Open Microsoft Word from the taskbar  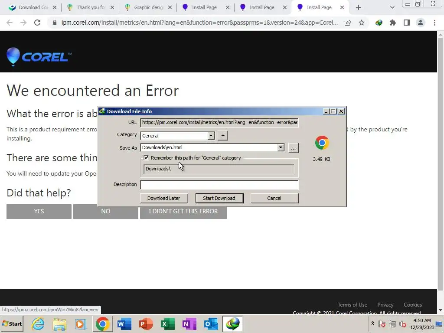click(x=124, y=323)
